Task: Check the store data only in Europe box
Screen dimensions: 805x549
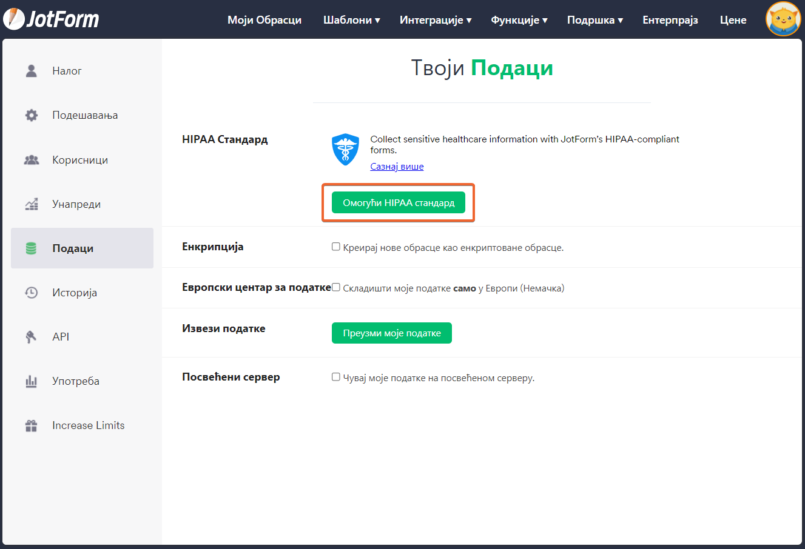Action: (x=335, y=287)
